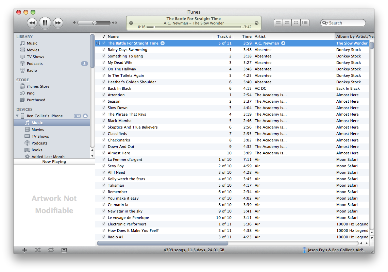This screenshot has height=272, width=388.
Task: Collapse Ben Collier's iPhone device tree
Action: tap(17, 116)
